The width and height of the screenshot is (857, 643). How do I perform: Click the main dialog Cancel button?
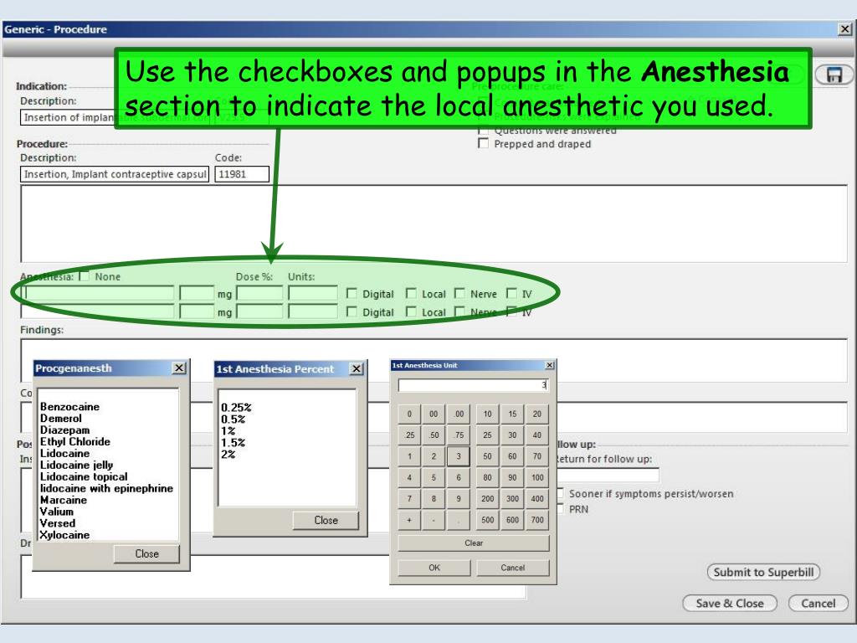[x=819, y=603]
